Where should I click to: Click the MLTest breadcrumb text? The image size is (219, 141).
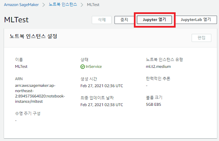93,5
